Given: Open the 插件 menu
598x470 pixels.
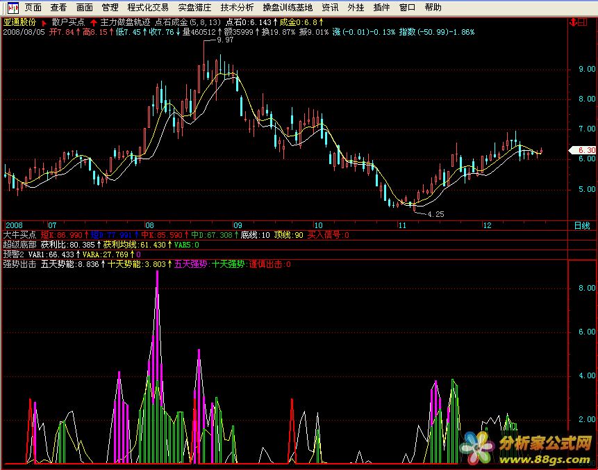Looking at the screenshot, I should (x=381, y=8).
